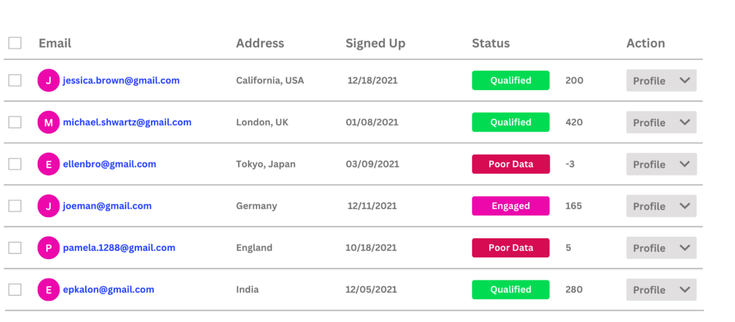Expand the Profile dropdown in India row
This screenshot has height=322, width=735.
coord(684,289)
